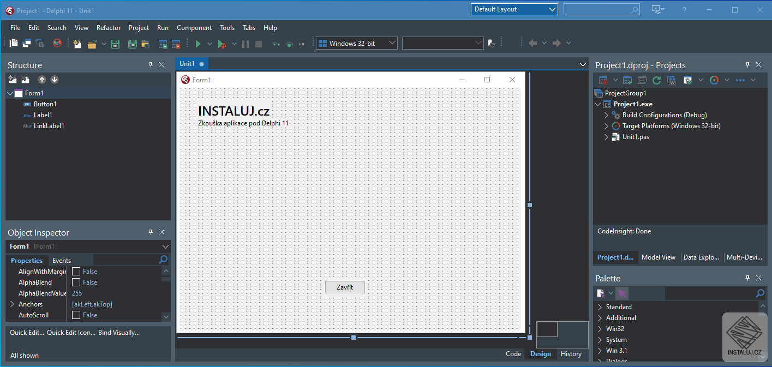Viewport: 772px width, 367px height.
Task: Run the project with the green Run arrow
Action: tap(198, 44)
